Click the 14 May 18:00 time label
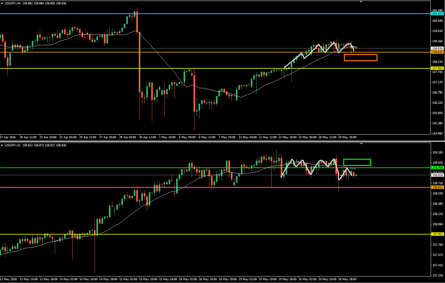Viewport: 445px width, 283px height. click(108, 279)
